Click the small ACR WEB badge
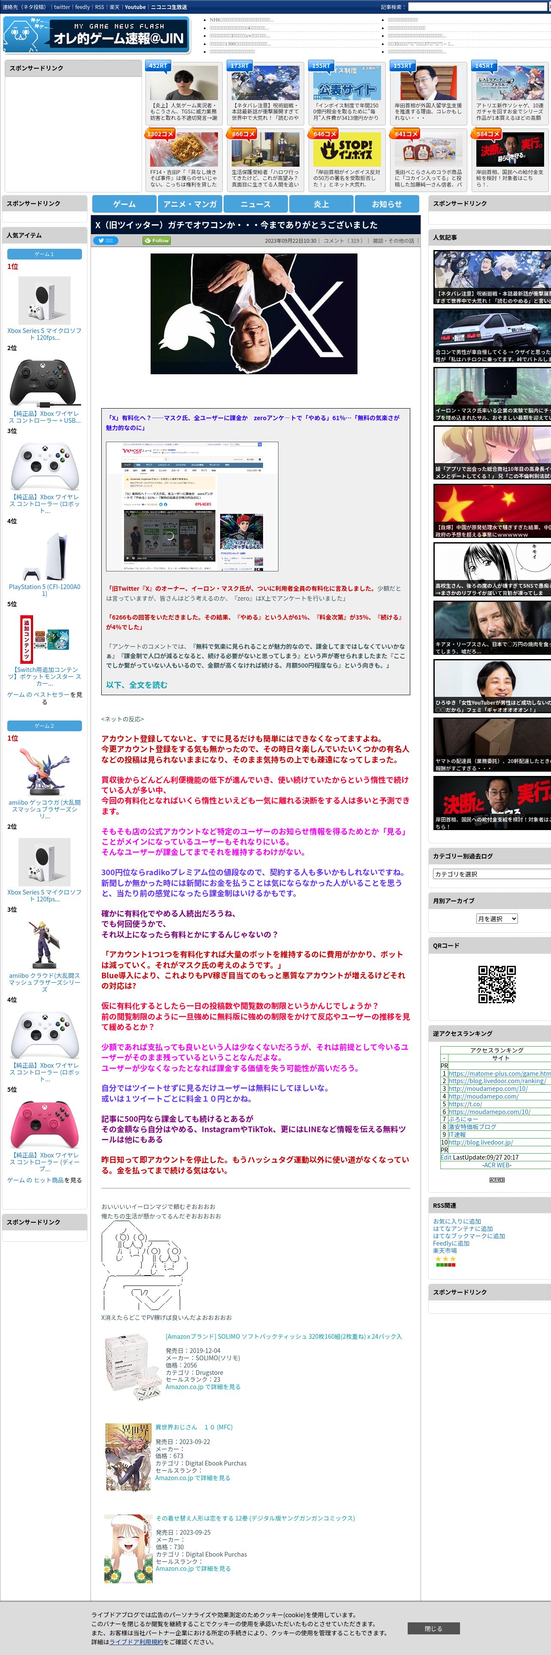The height and width of the screenshot is (1655, 551). [497, 1180]
